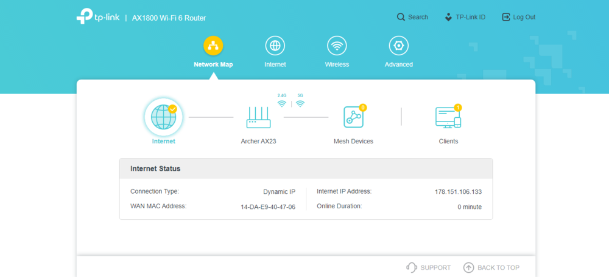Click the Log Out icon
The height and width of the screenshot is (277, 609).
point(505,17)
